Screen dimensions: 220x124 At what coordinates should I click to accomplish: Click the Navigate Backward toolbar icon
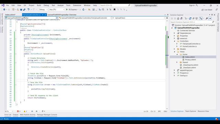(4, 10)
